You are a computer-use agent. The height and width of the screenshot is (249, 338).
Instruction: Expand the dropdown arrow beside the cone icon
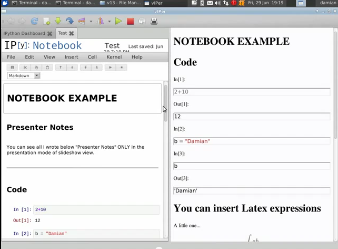coord(109,22)
